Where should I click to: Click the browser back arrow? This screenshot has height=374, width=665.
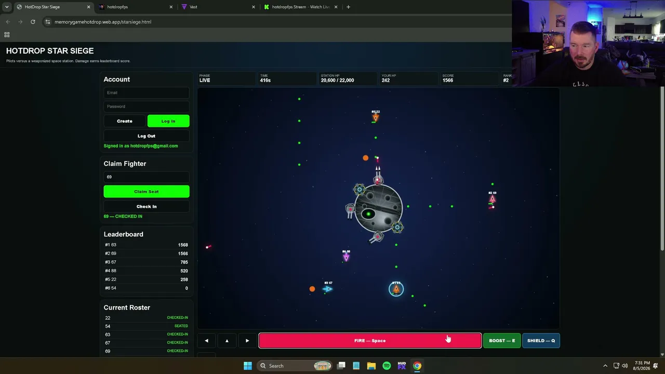pyautogui.click(x=8, y=22)
